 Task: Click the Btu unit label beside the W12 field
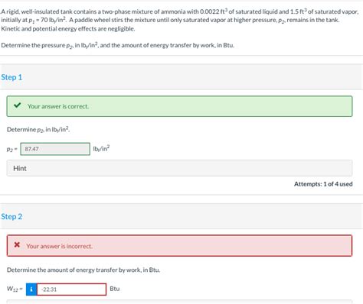(x=115, y=289)
